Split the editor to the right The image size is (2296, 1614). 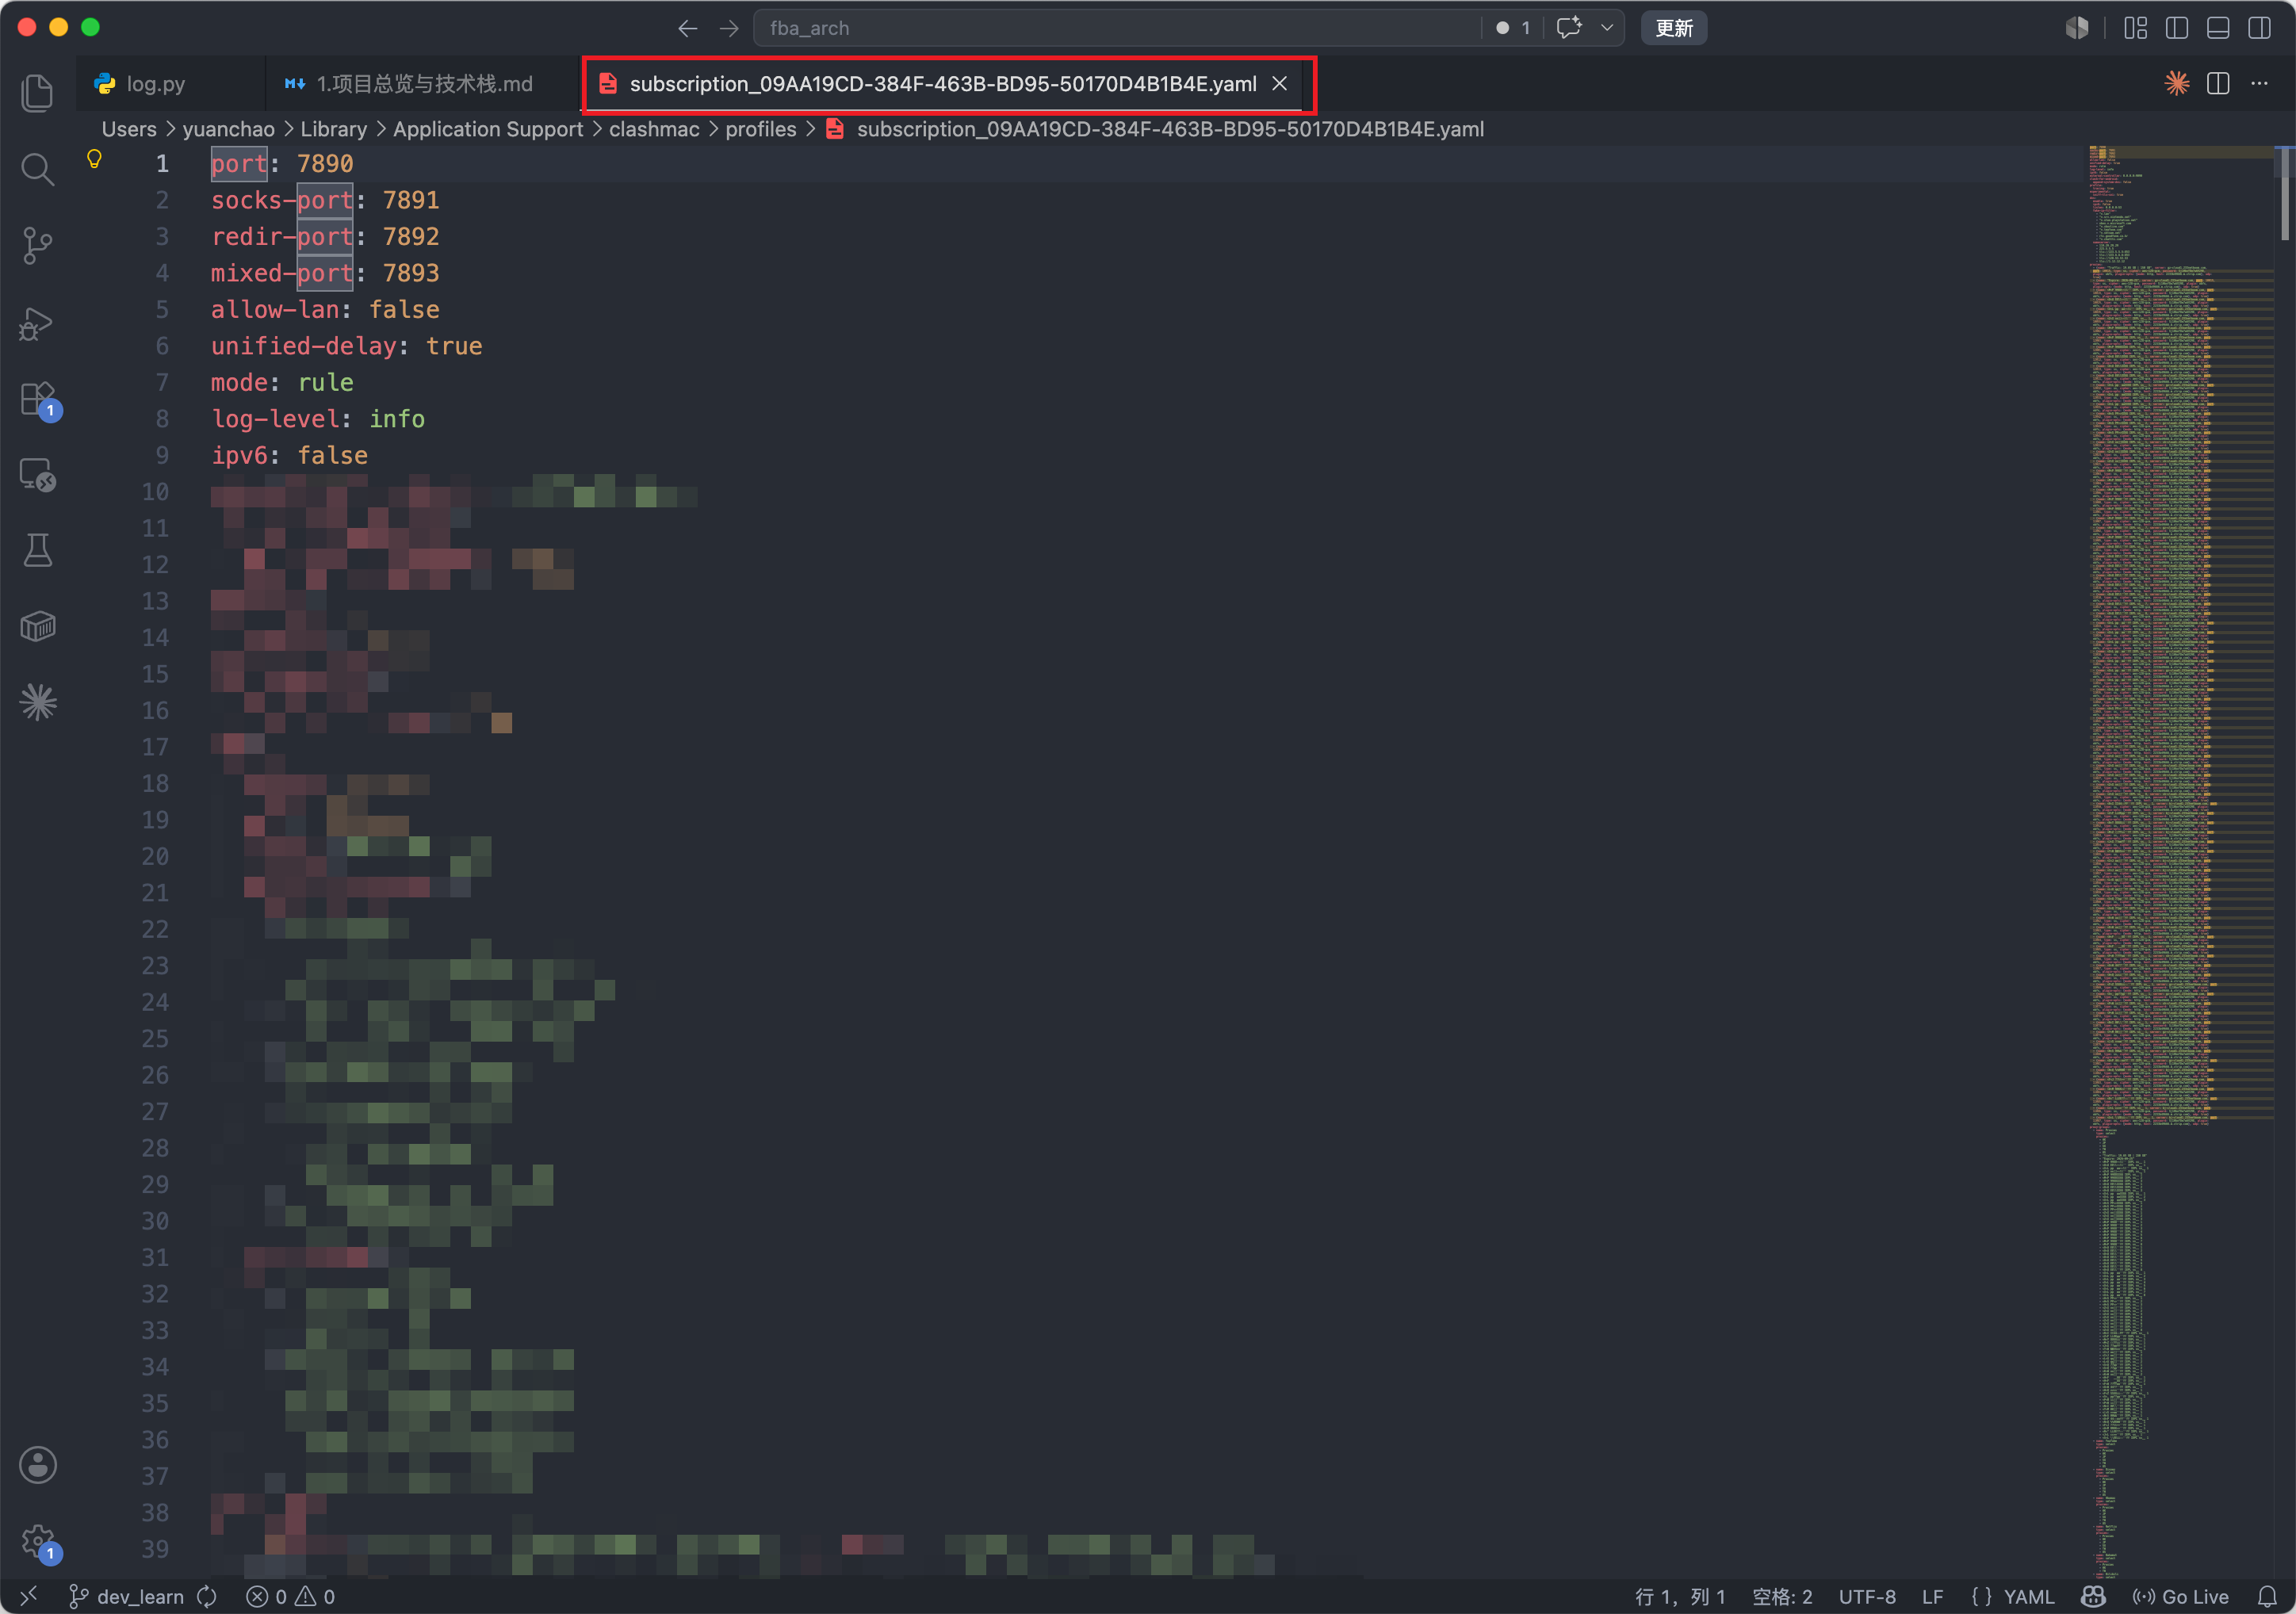coord(2218,84)
